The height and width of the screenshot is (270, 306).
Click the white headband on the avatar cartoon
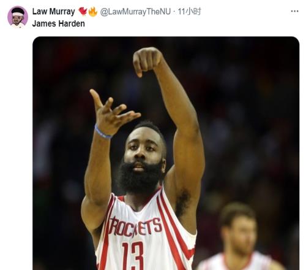point(18,14)
